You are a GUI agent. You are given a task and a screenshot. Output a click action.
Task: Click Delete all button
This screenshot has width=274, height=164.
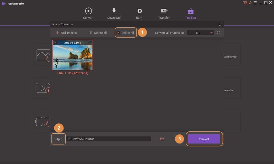[98, 33]
